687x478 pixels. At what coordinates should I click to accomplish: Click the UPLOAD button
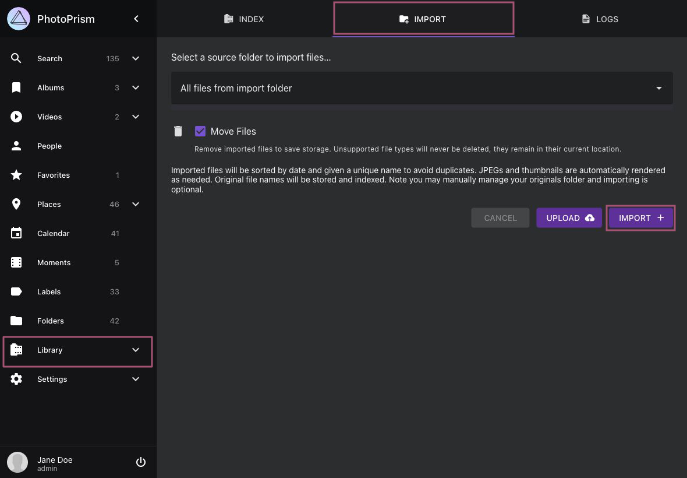(569, 217)
